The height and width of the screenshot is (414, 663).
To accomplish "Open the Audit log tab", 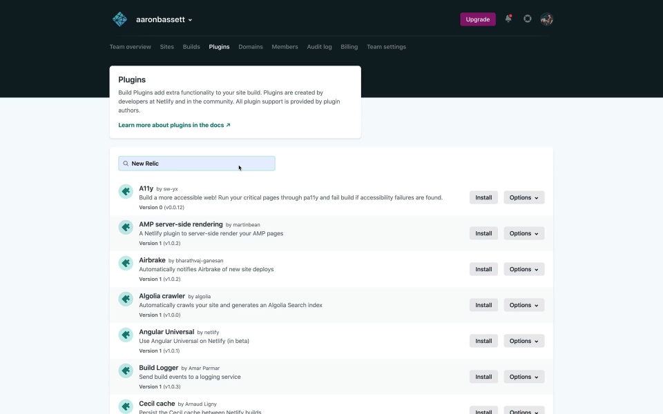I will [319, 47].
